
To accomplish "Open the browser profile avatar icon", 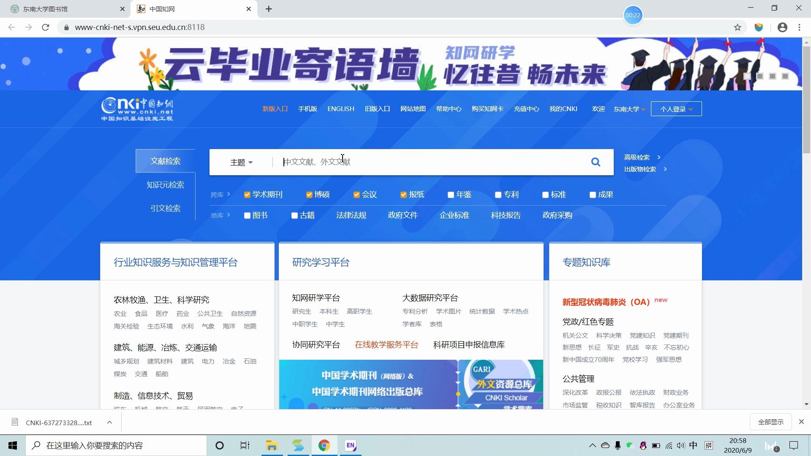I will tap(782, 27).
